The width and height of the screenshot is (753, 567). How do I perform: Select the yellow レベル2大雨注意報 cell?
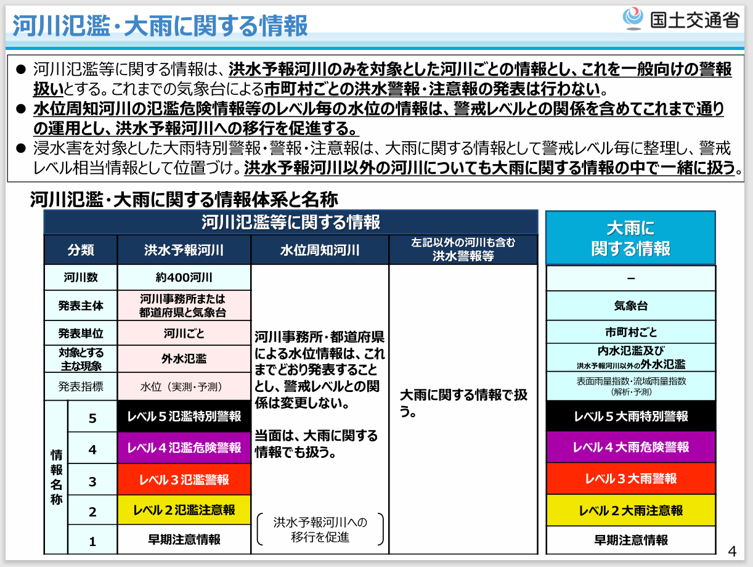(x=630, y=510)
